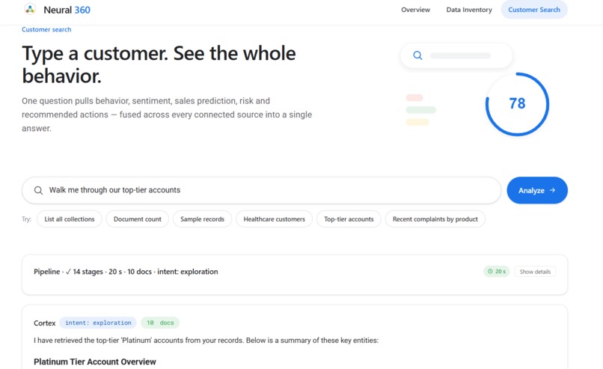The height and width of the screenshot is (369, 603).
Task: Focus the customer query input field
Action: 262,190
